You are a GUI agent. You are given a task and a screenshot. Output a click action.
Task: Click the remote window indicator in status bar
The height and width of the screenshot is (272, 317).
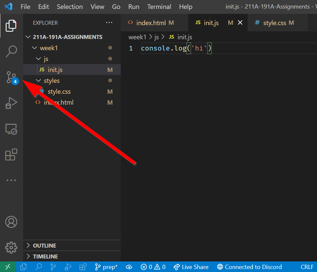click(x=8, y=267)
